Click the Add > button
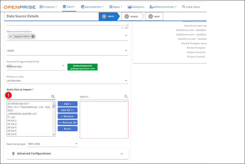Screen dimensions: 245x164 pyautogui.click(x=67, y=104)
